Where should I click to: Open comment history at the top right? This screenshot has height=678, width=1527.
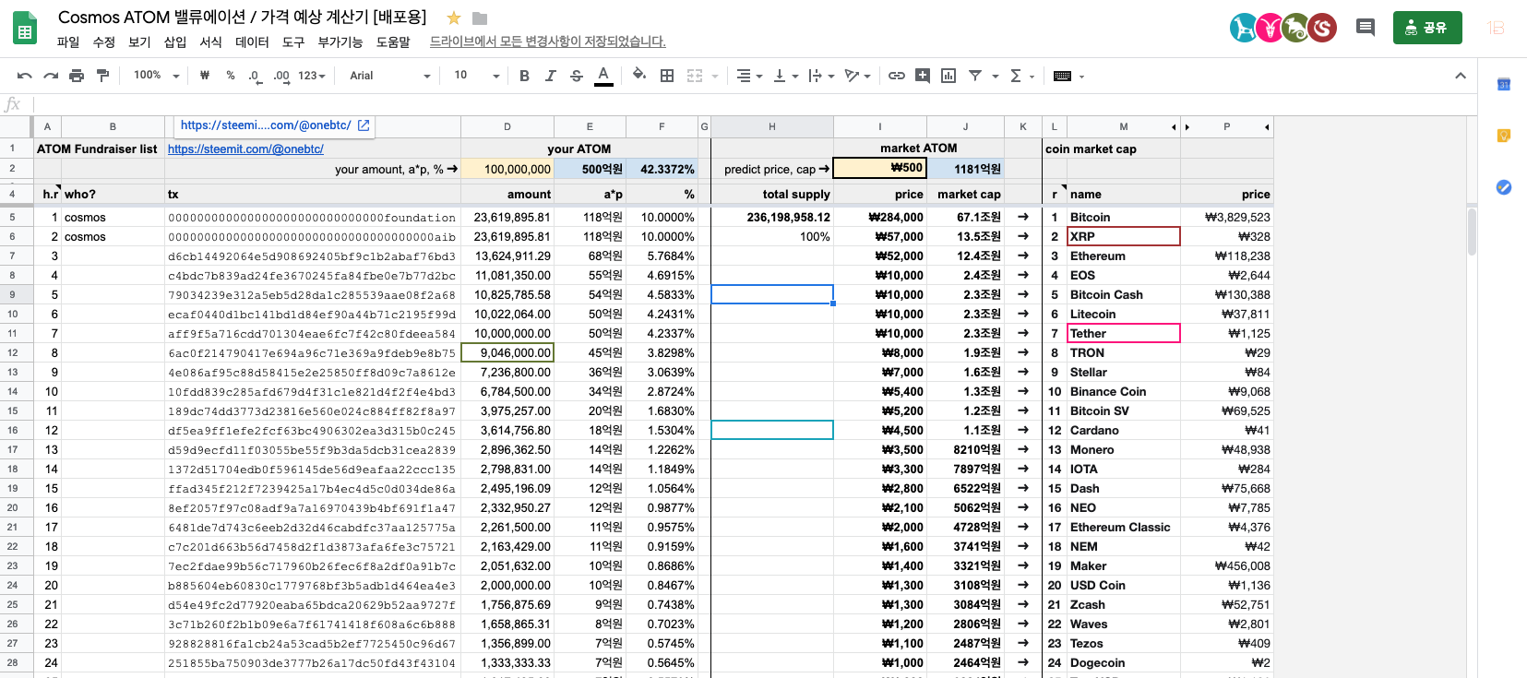(1366, 28)
